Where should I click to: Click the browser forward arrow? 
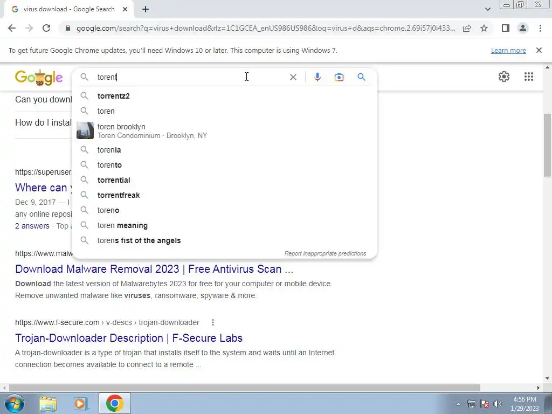[29, 28]
